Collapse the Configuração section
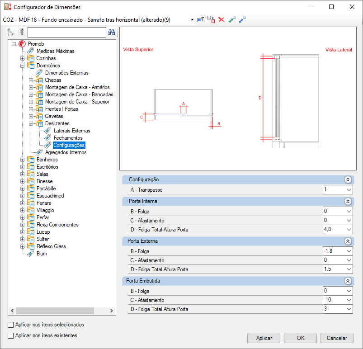Viewport: 363px width, 349px height. pos(348,179)
